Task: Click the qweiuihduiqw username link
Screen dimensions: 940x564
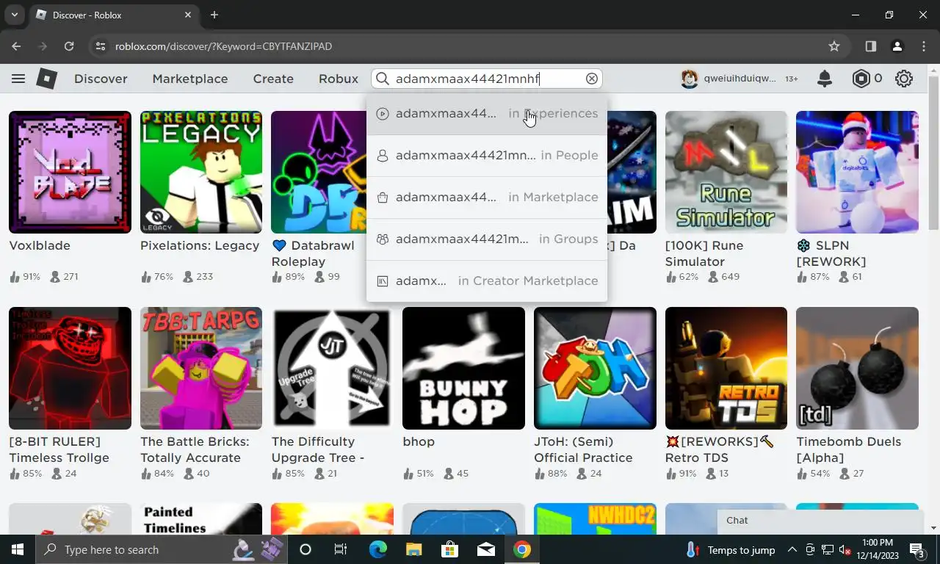Action: click(740, 79)
